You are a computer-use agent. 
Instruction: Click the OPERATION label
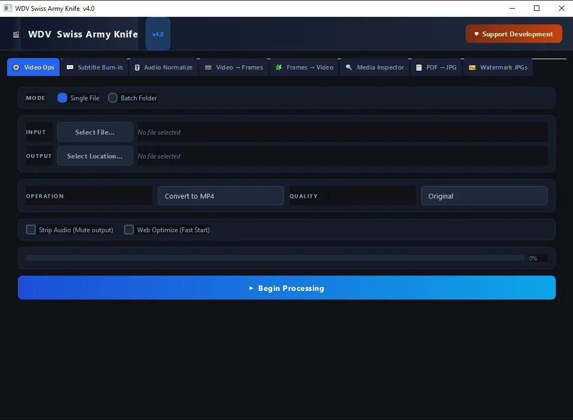(x=45, y=196)
